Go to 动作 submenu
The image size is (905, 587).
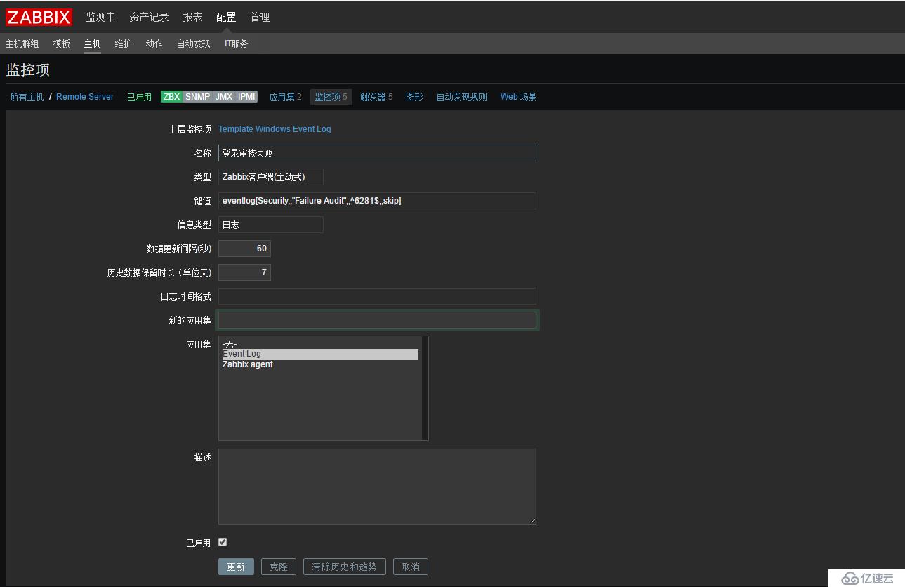(154, 44)
